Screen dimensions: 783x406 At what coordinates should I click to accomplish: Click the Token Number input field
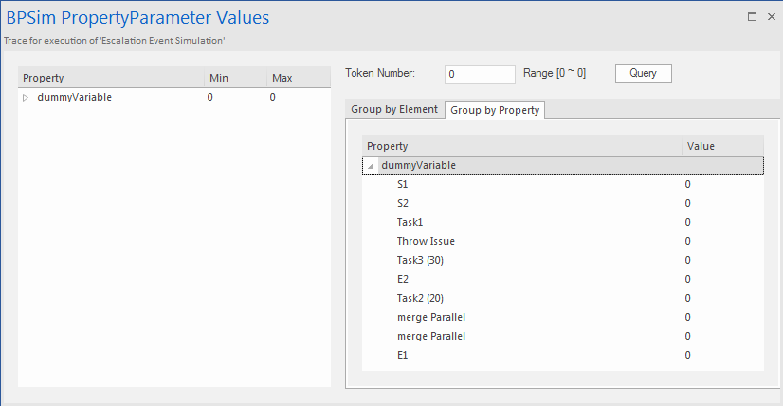[x=479, y=74]
